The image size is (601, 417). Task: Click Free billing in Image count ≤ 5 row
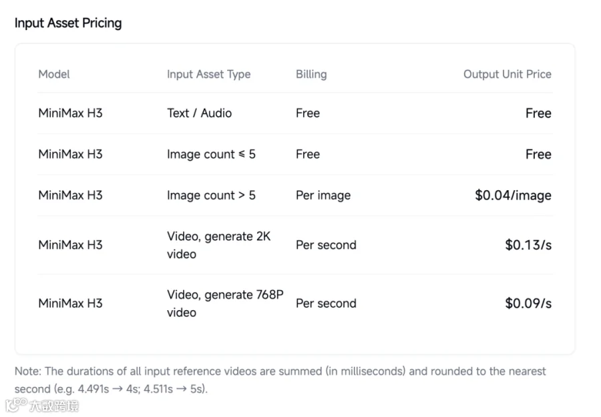coord(308,154)
